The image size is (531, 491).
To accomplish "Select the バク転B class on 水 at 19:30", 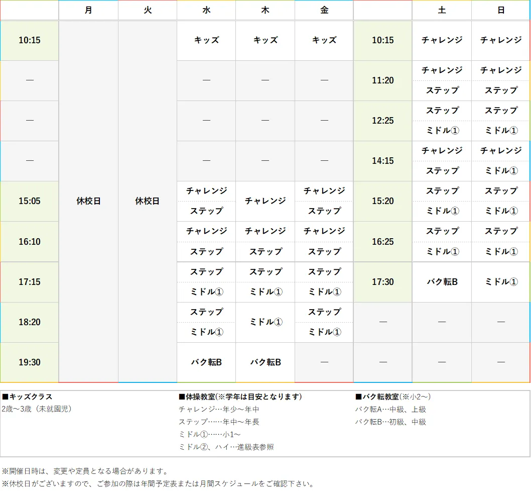I will pos(206,362).
